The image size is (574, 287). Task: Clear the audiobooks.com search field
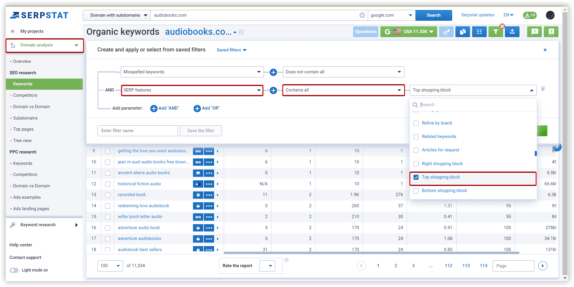[x=362, y=15]
